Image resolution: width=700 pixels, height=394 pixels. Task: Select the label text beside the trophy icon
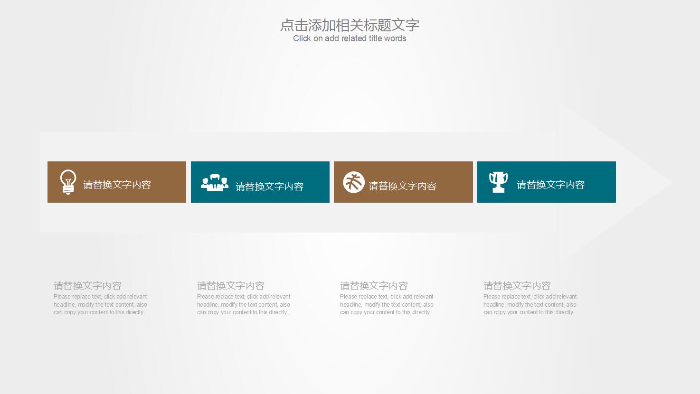(x=550, y=185)
